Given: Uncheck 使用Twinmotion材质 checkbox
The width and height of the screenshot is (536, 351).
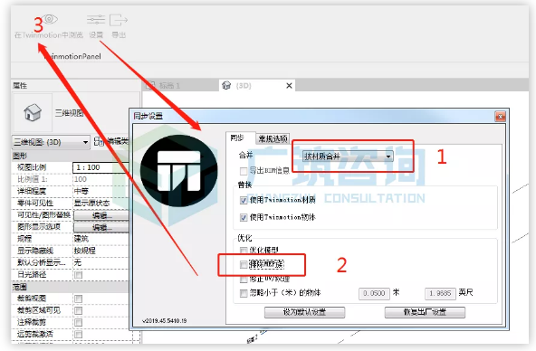Looking at the screenshot, I should (244, 200).
